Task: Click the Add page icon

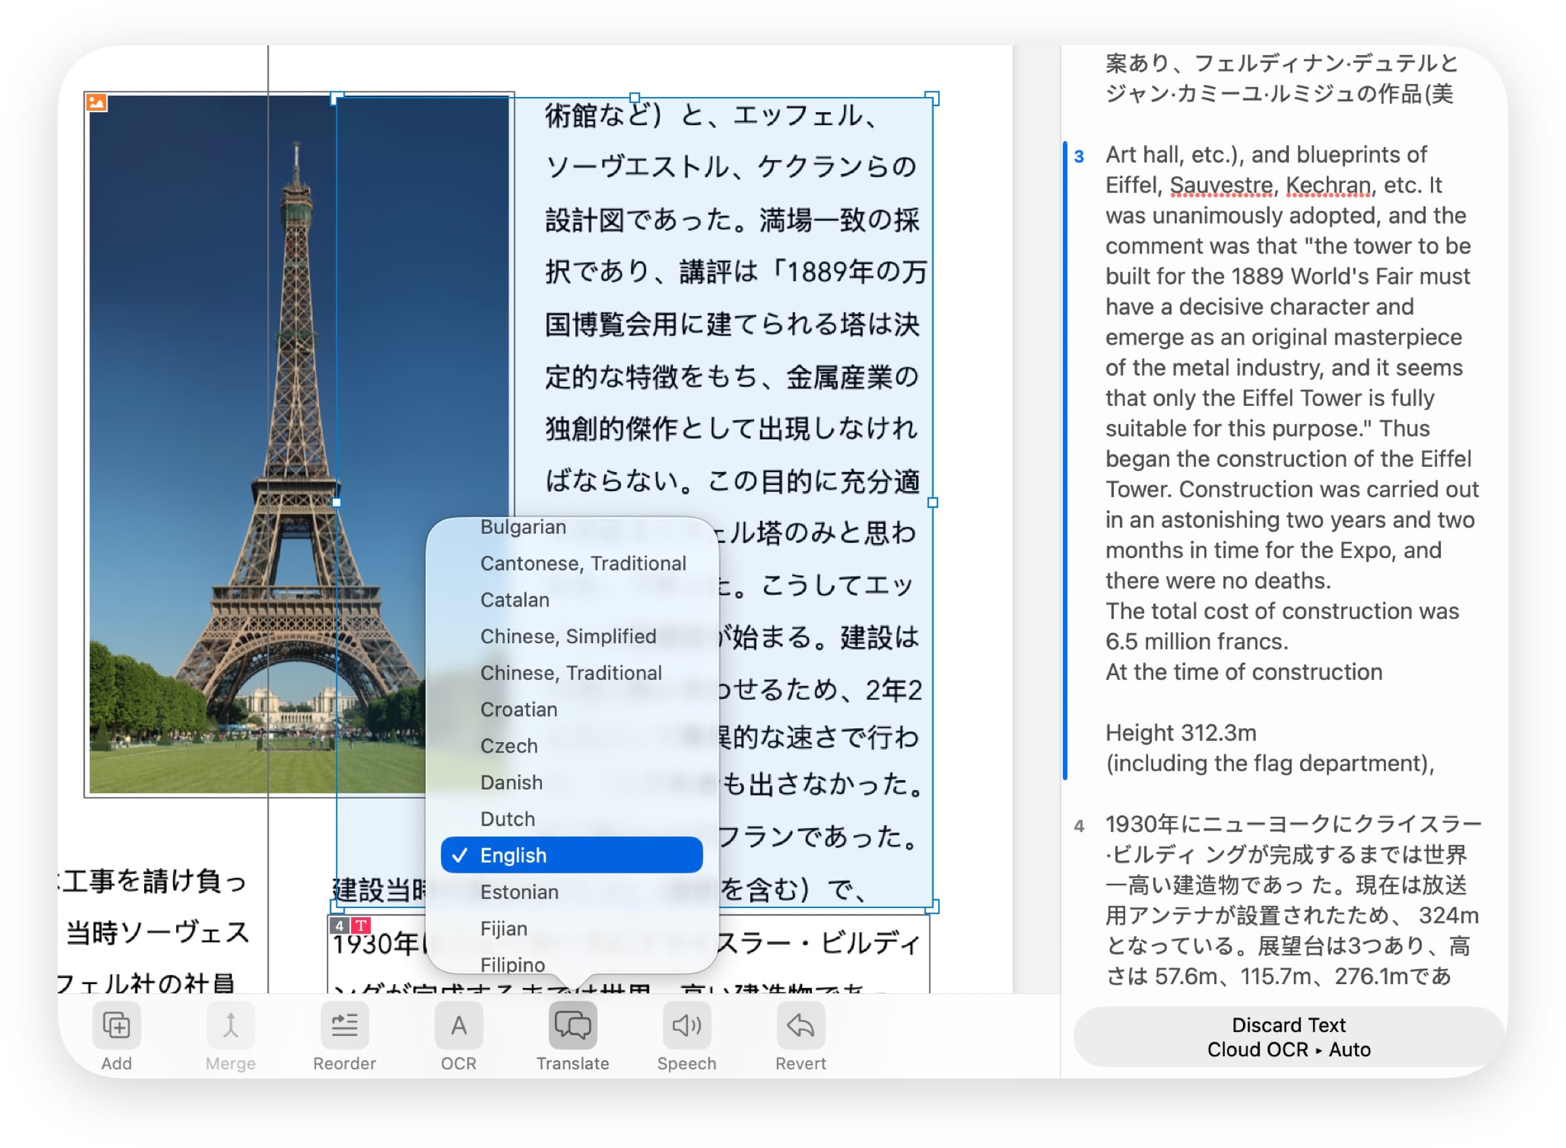Action: pos(117,1025)
